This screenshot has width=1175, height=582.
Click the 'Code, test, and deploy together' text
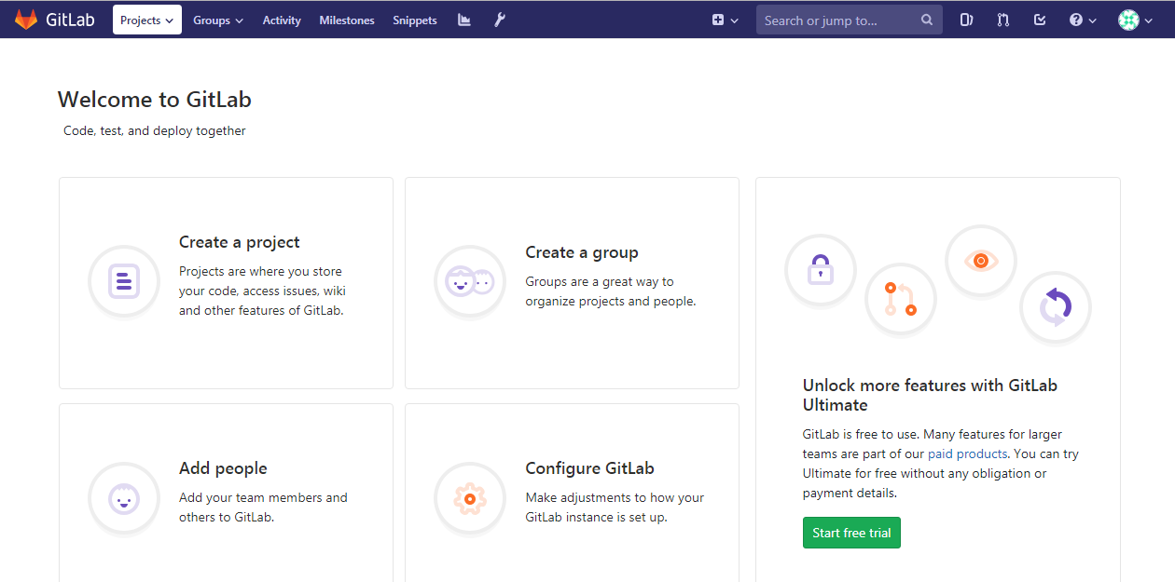[155, 131]
